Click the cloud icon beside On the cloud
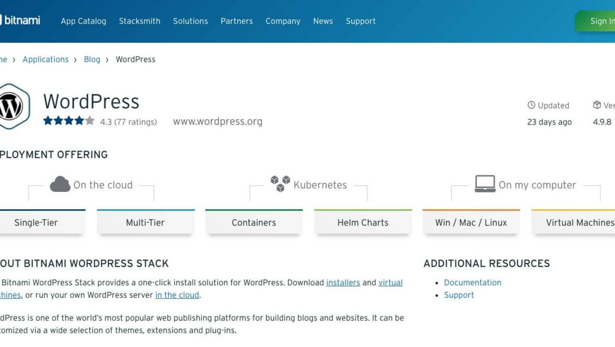 pyautogui.click(x=60, y=184)
